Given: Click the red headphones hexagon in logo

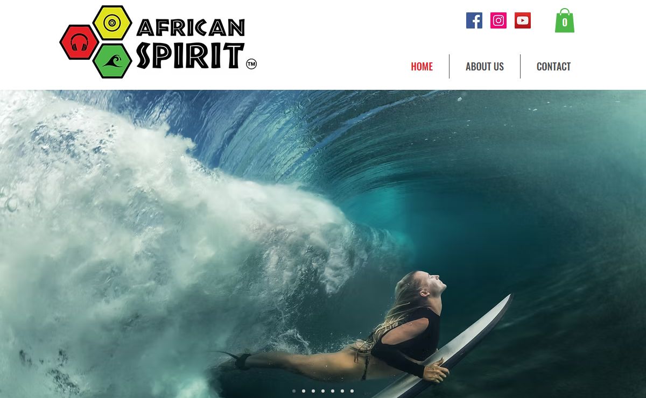Looking at the screenshot, I should tap(79, 42).
